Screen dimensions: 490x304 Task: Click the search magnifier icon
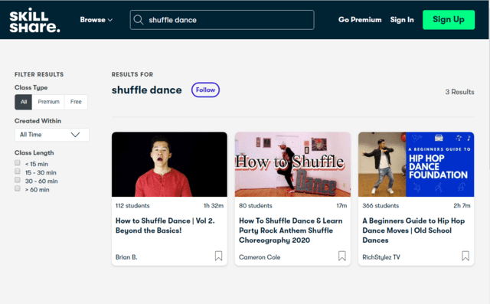click(x=139, y=20)
